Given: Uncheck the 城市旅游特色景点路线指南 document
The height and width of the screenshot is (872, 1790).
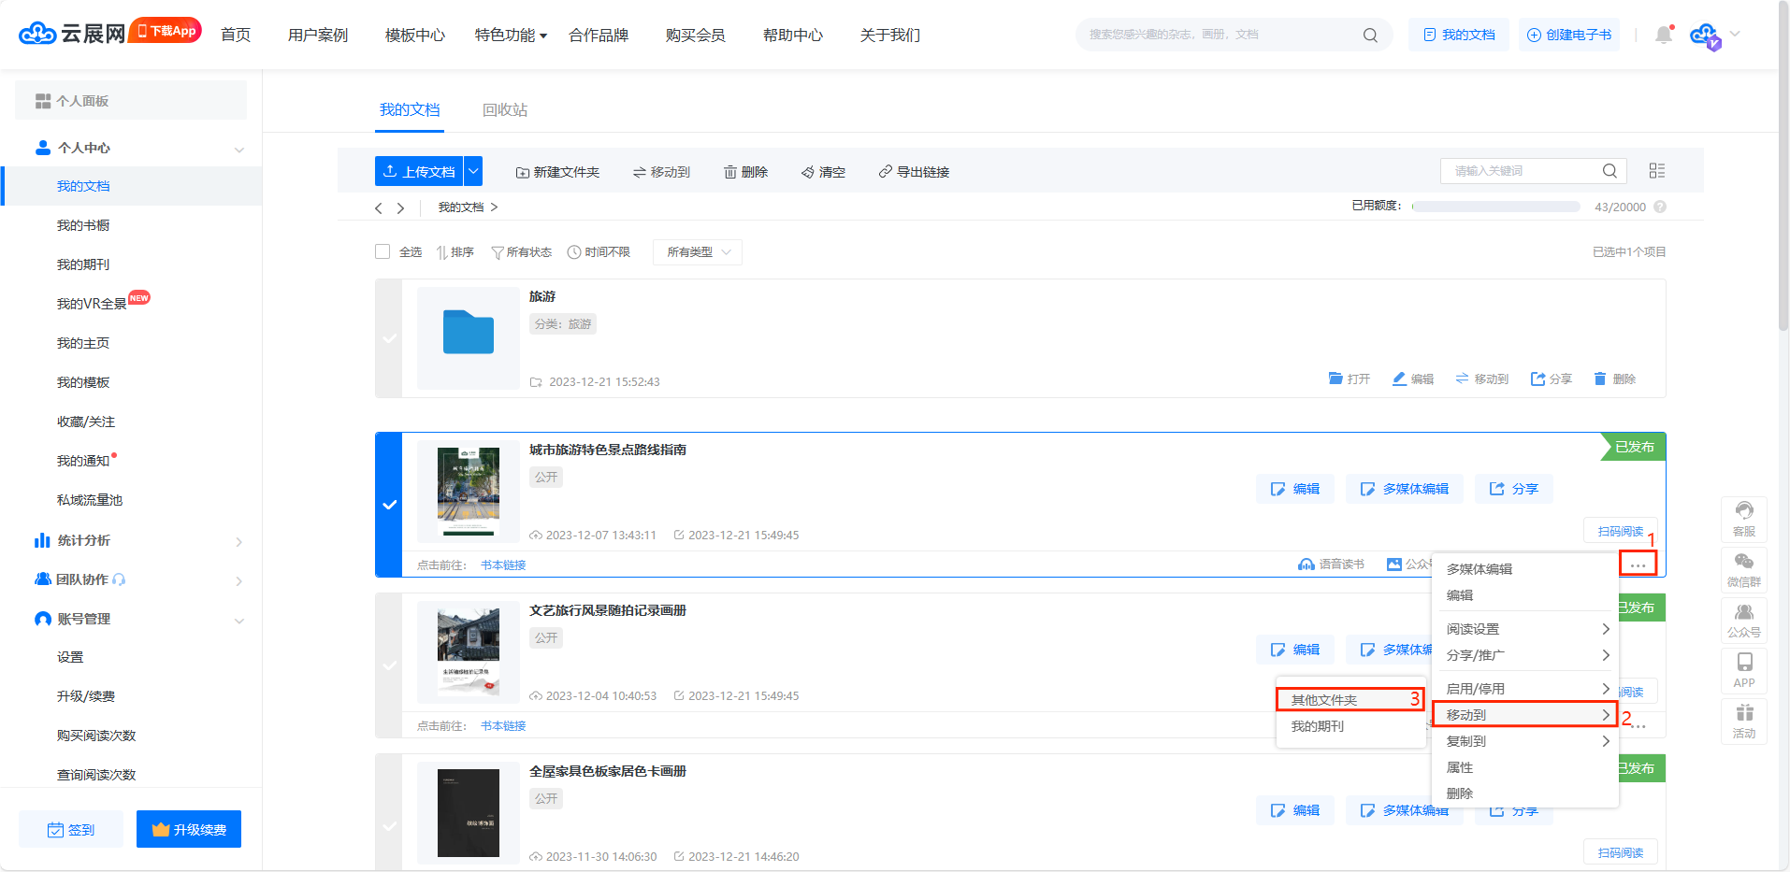Looking at the screenshot, I should click(389, 505).
